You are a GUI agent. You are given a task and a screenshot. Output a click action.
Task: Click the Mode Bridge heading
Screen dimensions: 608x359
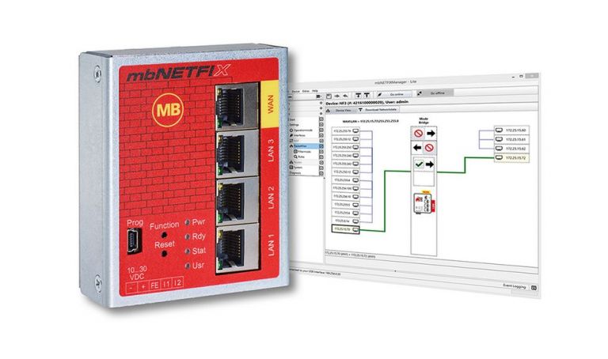(x=424, y=120)
